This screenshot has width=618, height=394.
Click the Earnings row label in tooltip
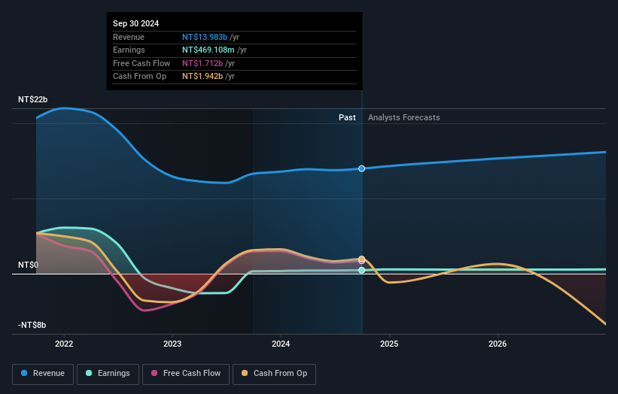pos(129,50)
